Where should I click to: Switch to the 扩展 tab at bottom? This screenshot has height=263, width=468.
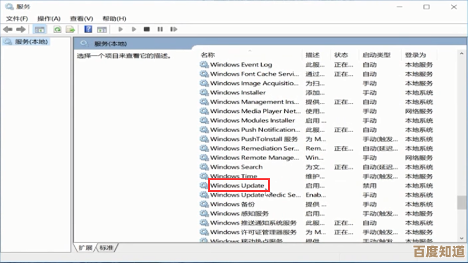[86, 248]
